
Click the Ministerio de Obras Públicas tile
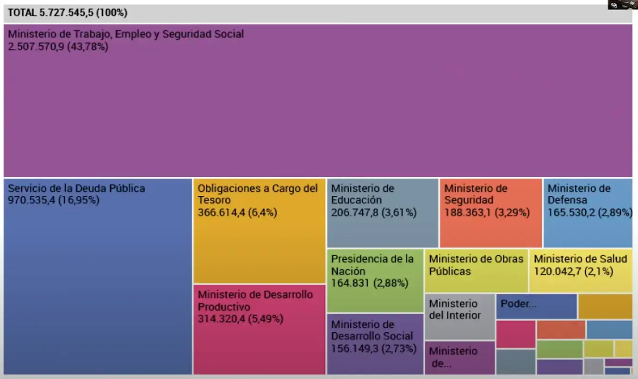(476, 271)
